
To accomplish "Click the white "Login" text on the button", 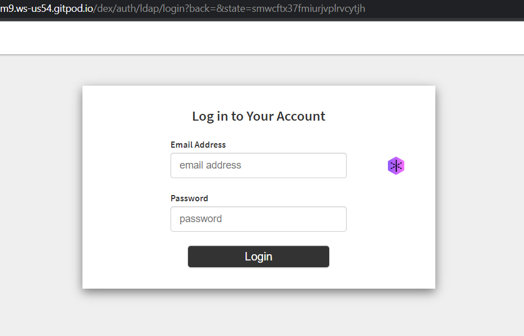I will [259, 257].
